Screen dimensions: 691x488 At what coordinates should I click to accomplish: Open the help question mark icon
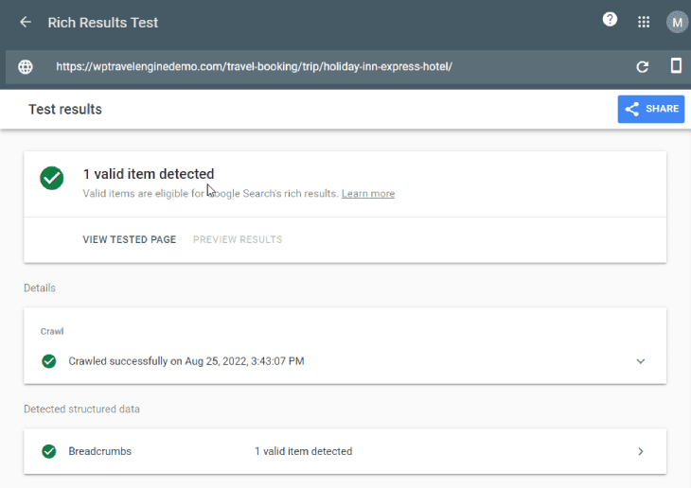(x=610, y=19)
